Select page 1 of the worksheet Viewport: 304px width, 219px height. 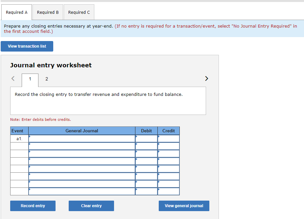(30, 79)
